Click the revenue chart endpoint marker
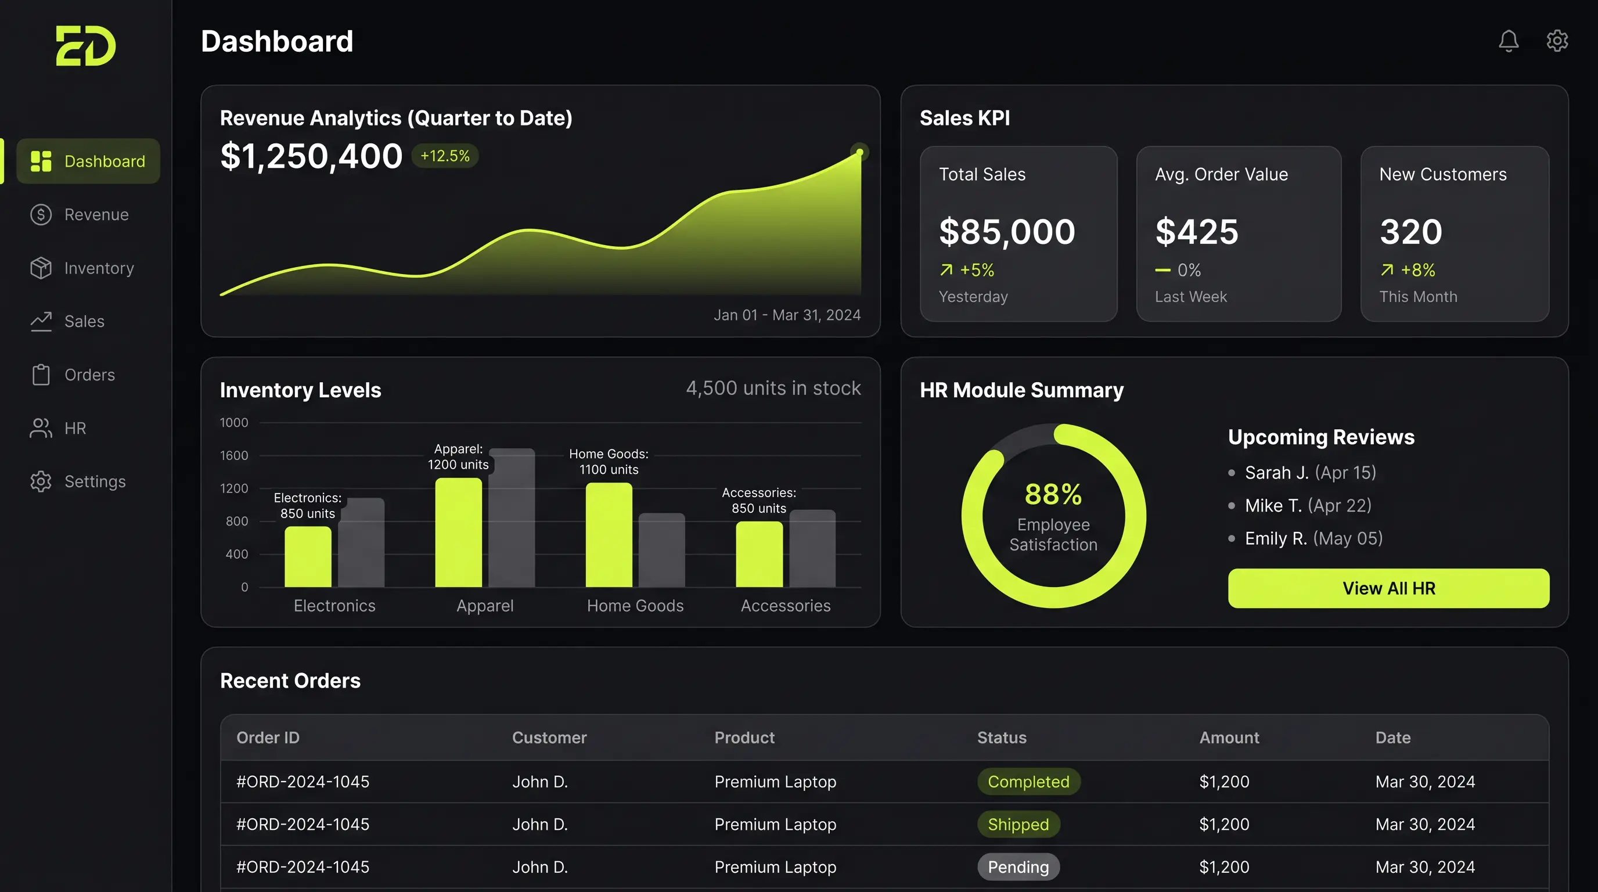The width and height of the screenshot is (1598, 892). click(859, 152)
